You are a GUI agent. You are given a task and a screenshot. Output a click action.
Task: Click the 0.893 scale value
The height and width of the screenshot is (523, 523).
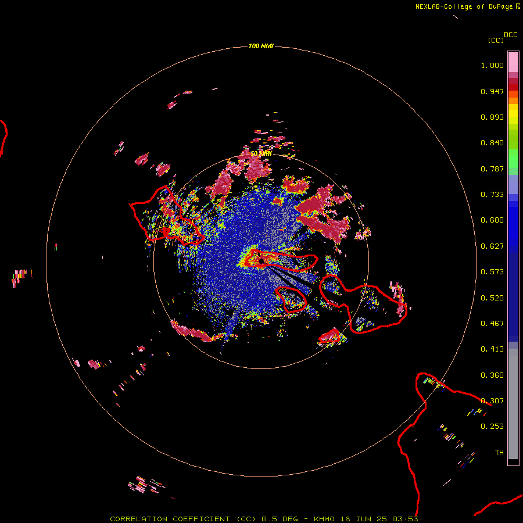(x=492, y=117)
